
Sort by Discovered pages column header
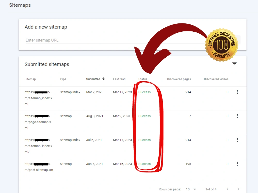click(x=179, y=79)
